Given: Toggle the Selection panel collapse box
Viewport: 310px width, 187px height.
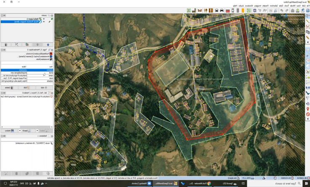Looking at the screenshot, I should click(52, 93).
